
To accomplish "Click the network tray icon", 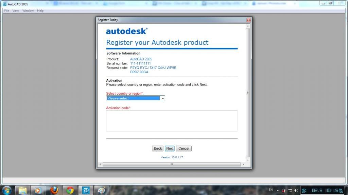I will (x=290, y=191).
